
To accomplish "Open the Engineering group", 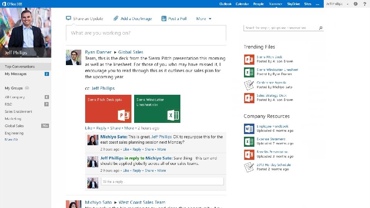I will (x=14, y=133).
